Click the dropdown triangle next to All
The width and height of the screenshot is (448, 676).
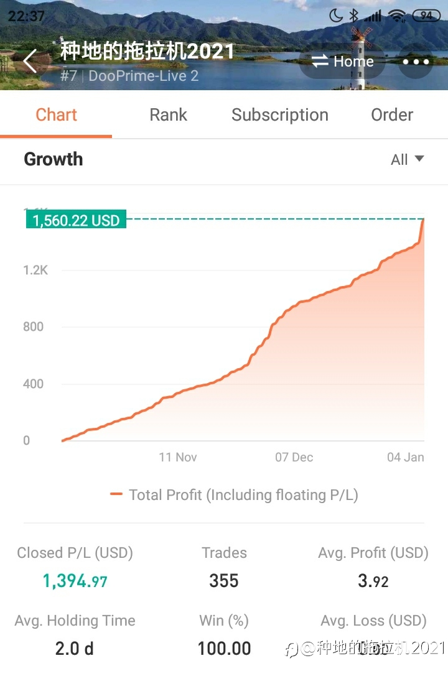(419, 159)
